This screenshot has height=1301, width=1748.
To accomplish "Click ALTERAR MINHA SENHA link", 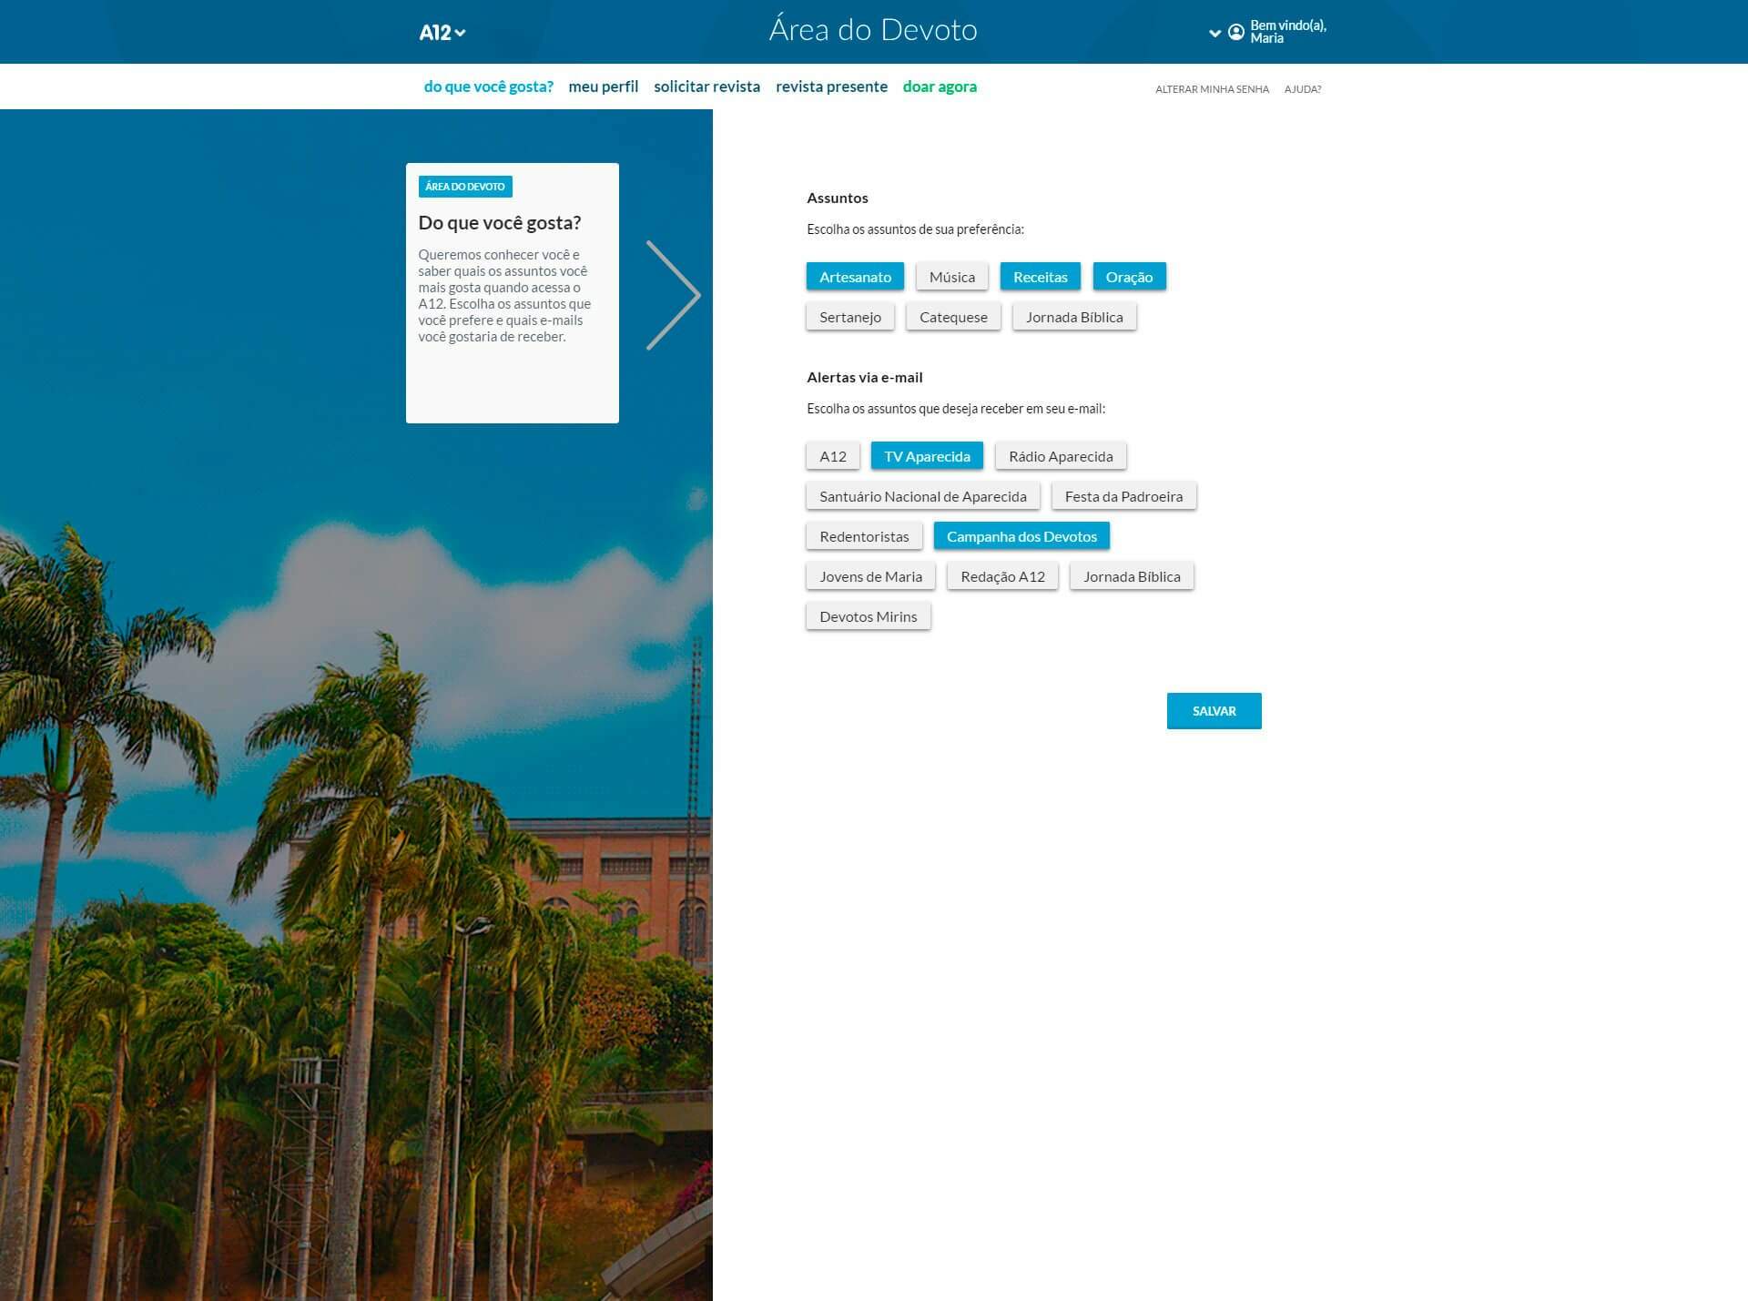I will coord(1211,89).
